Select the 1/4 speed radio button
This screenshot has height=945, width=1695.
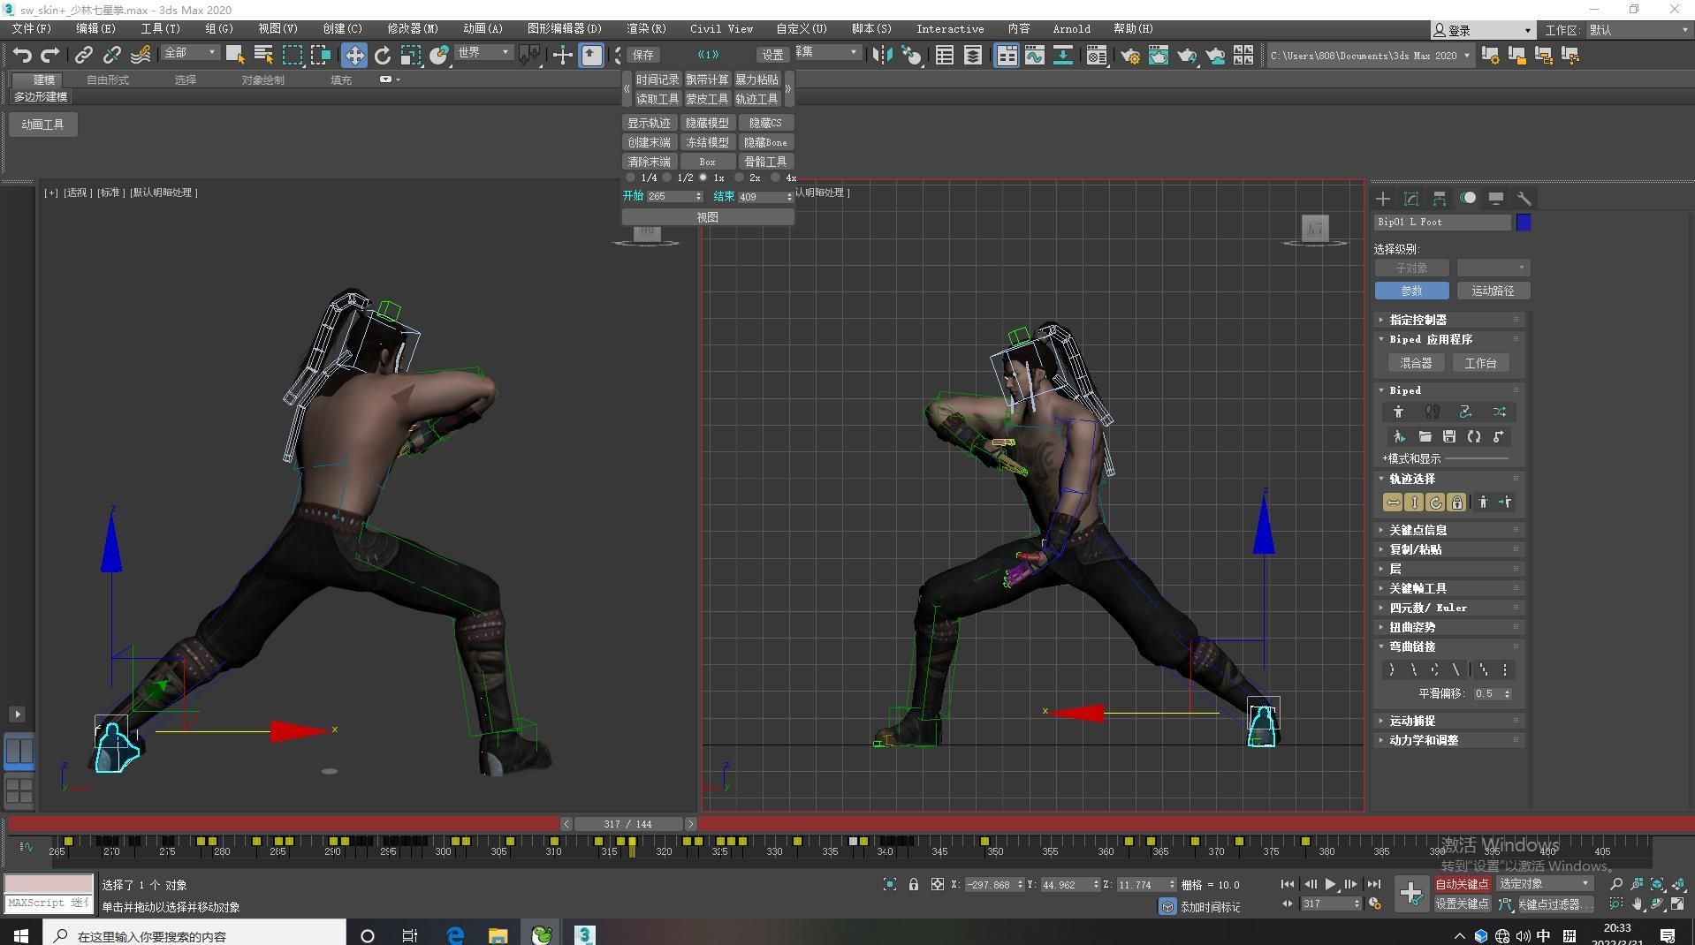click(631, 178)
